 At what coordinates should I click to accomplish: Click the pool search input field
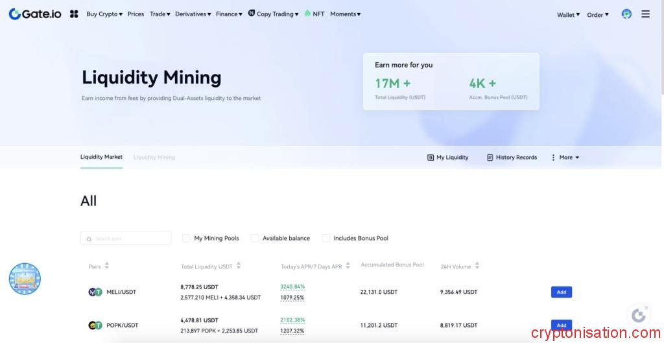(126, 239)
